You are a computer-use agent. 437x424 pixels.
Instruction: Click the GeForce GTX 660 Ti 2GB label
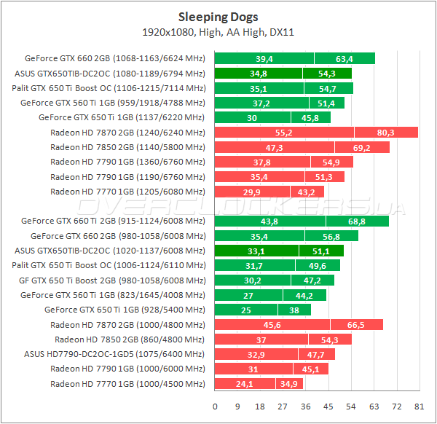coord(114,221)
